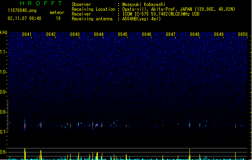Viewport: 252px width, 160px height.
Task: Click time marker 0846
Action: click(147, 34)
